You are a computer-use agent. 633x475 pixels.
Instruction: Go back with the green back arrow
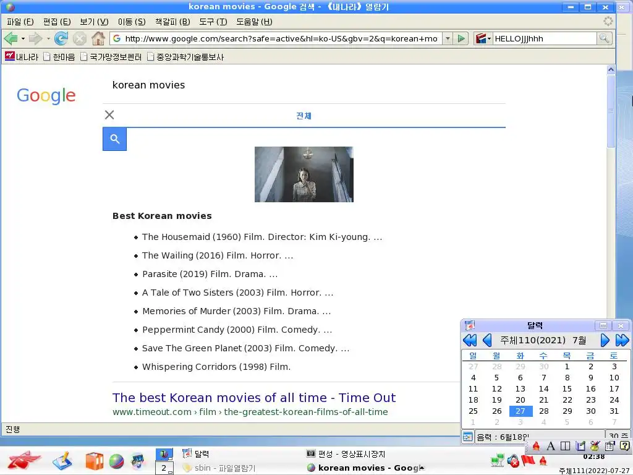click(11, 39)
